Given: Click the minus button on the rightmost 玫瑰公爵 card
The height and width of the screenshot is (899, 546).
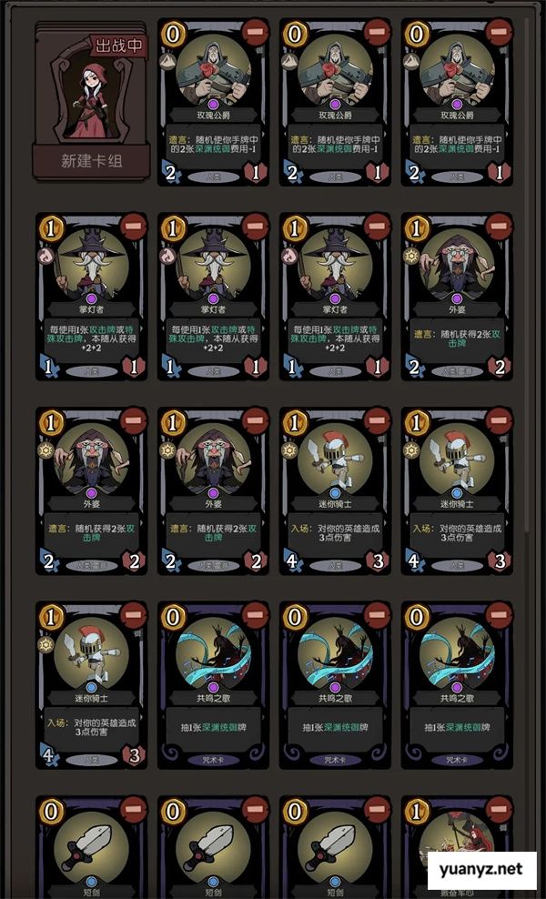Looking at the screenshot, I should point(499,32).
